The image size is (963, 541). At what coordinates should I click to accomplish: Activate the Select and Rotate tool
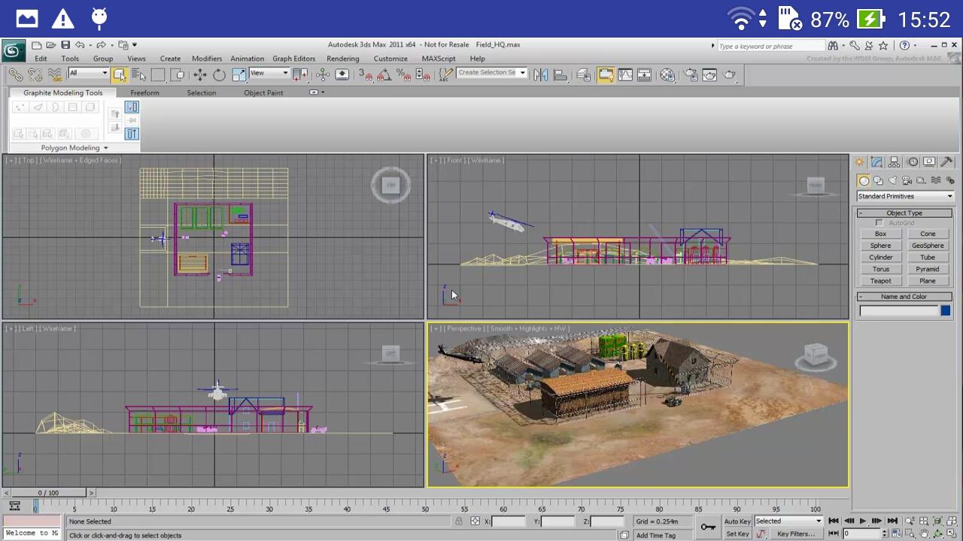219,74
